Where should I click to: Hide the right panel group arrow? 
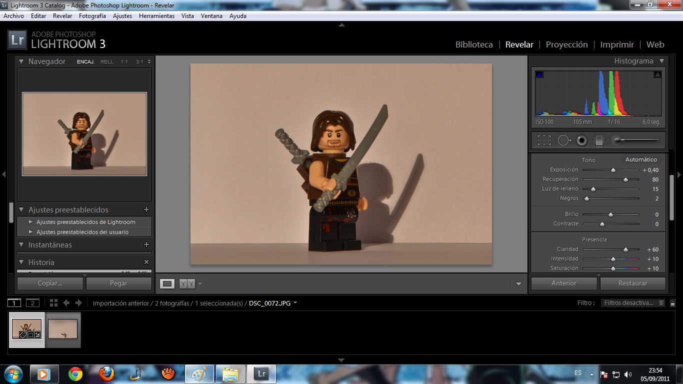679,174
